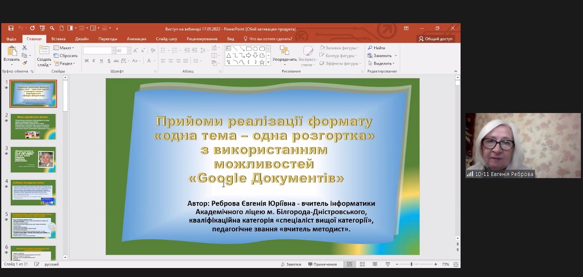This screenshot has width=583, height=277.
Task: Open the copy options dropdown arrow
Action: (30, 56)
